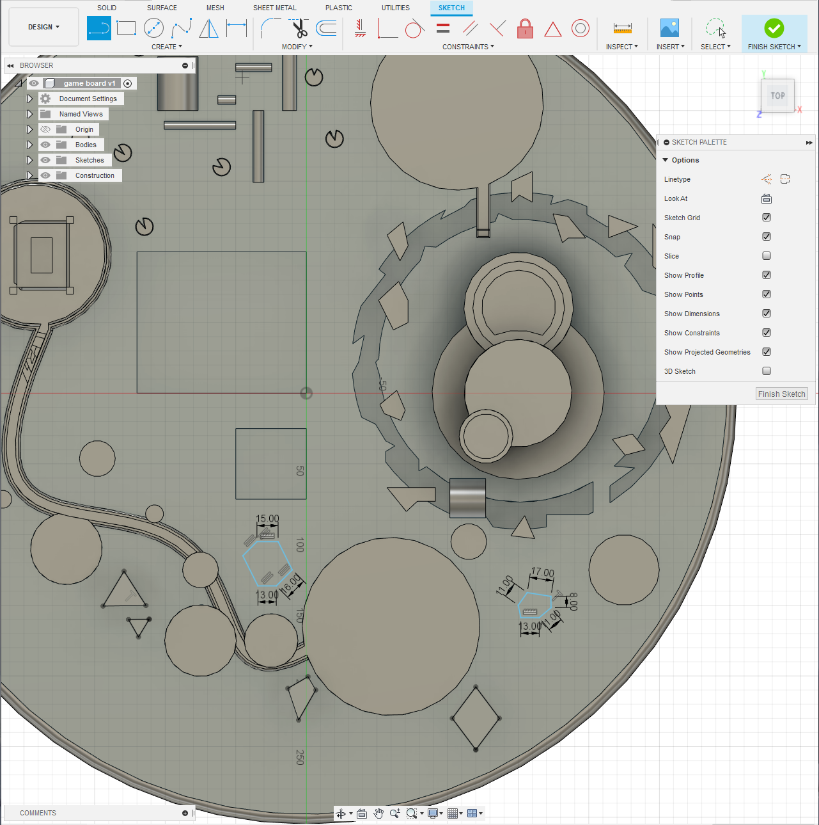Viewport: 819px width, 825px height.
Task: Open the DESIGN workspace switcher
Action: [43, 27]
